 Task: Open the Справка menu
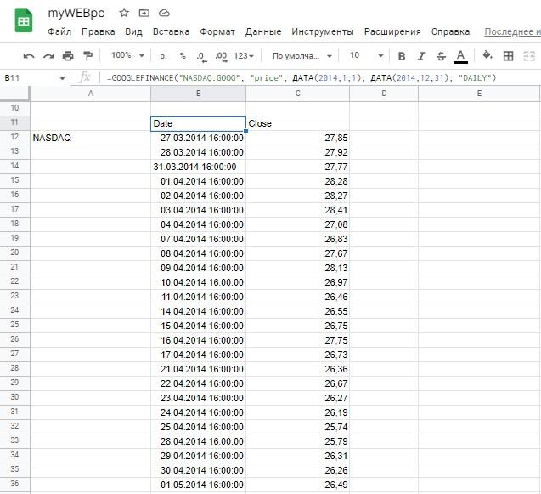pyautogui.click(x=450, y=31)
